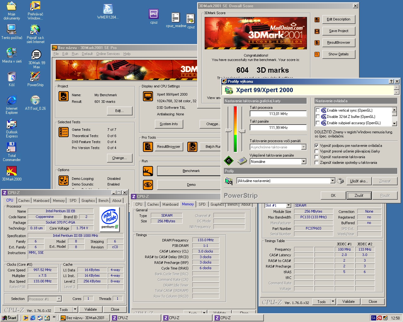Click the graphics processor chip icon in PowerStrip
Screen dimensions: 403x322
click(x=229, y=161)
